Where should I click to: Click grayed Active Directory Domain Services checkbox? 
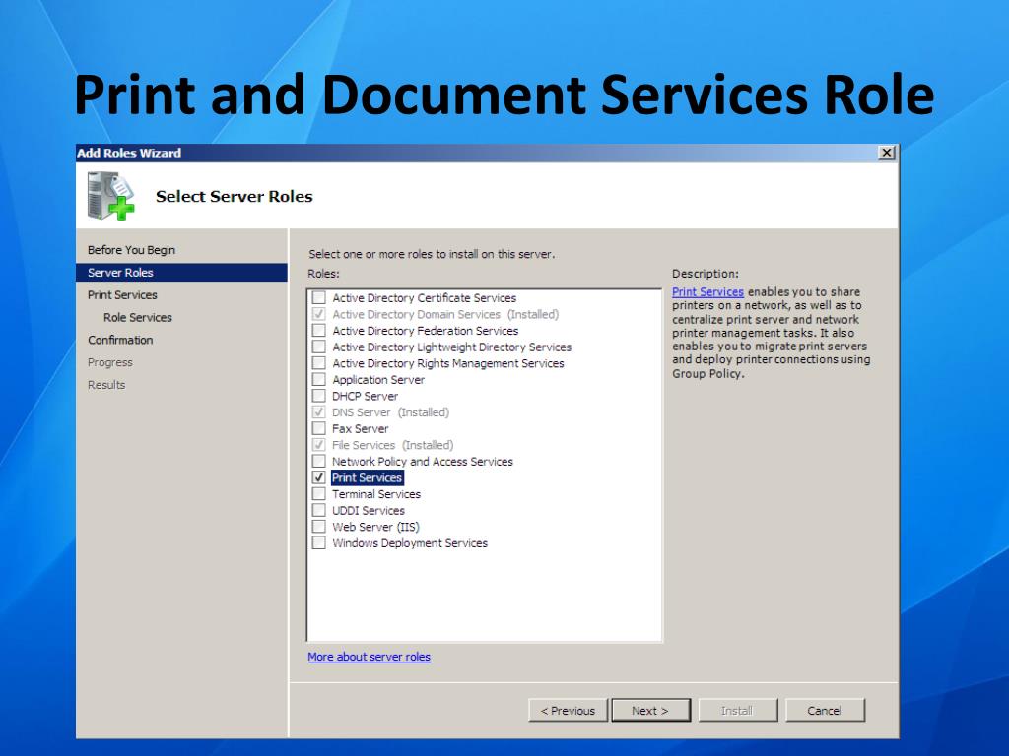click(318, 314)
